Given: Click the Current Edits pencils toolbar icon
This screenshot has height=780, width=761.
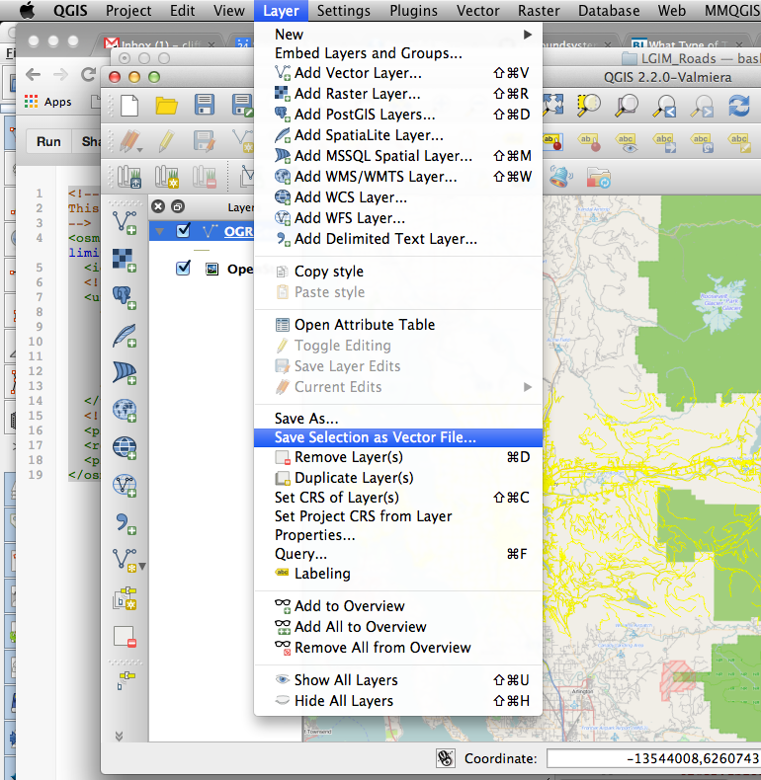Looking at the screenshot, I should [130, 141].
